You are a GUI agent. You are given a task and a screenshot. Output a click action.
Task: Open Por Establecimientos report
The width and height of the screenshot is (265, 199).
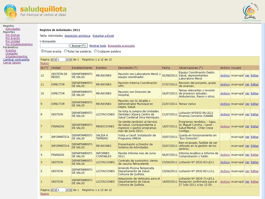tap(19, 44)
